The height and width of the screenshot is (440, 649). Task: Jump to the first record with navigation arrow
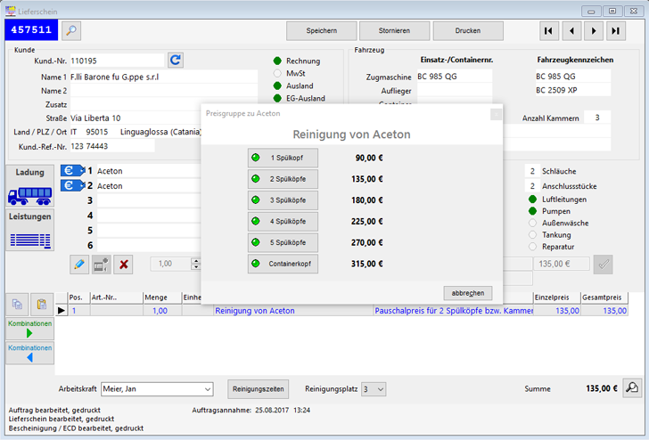click(549, 31)
